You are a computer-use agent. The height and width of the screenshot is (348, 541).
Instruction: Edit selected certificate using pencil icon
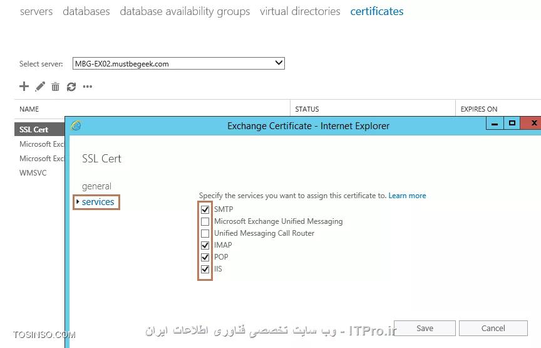40,87
